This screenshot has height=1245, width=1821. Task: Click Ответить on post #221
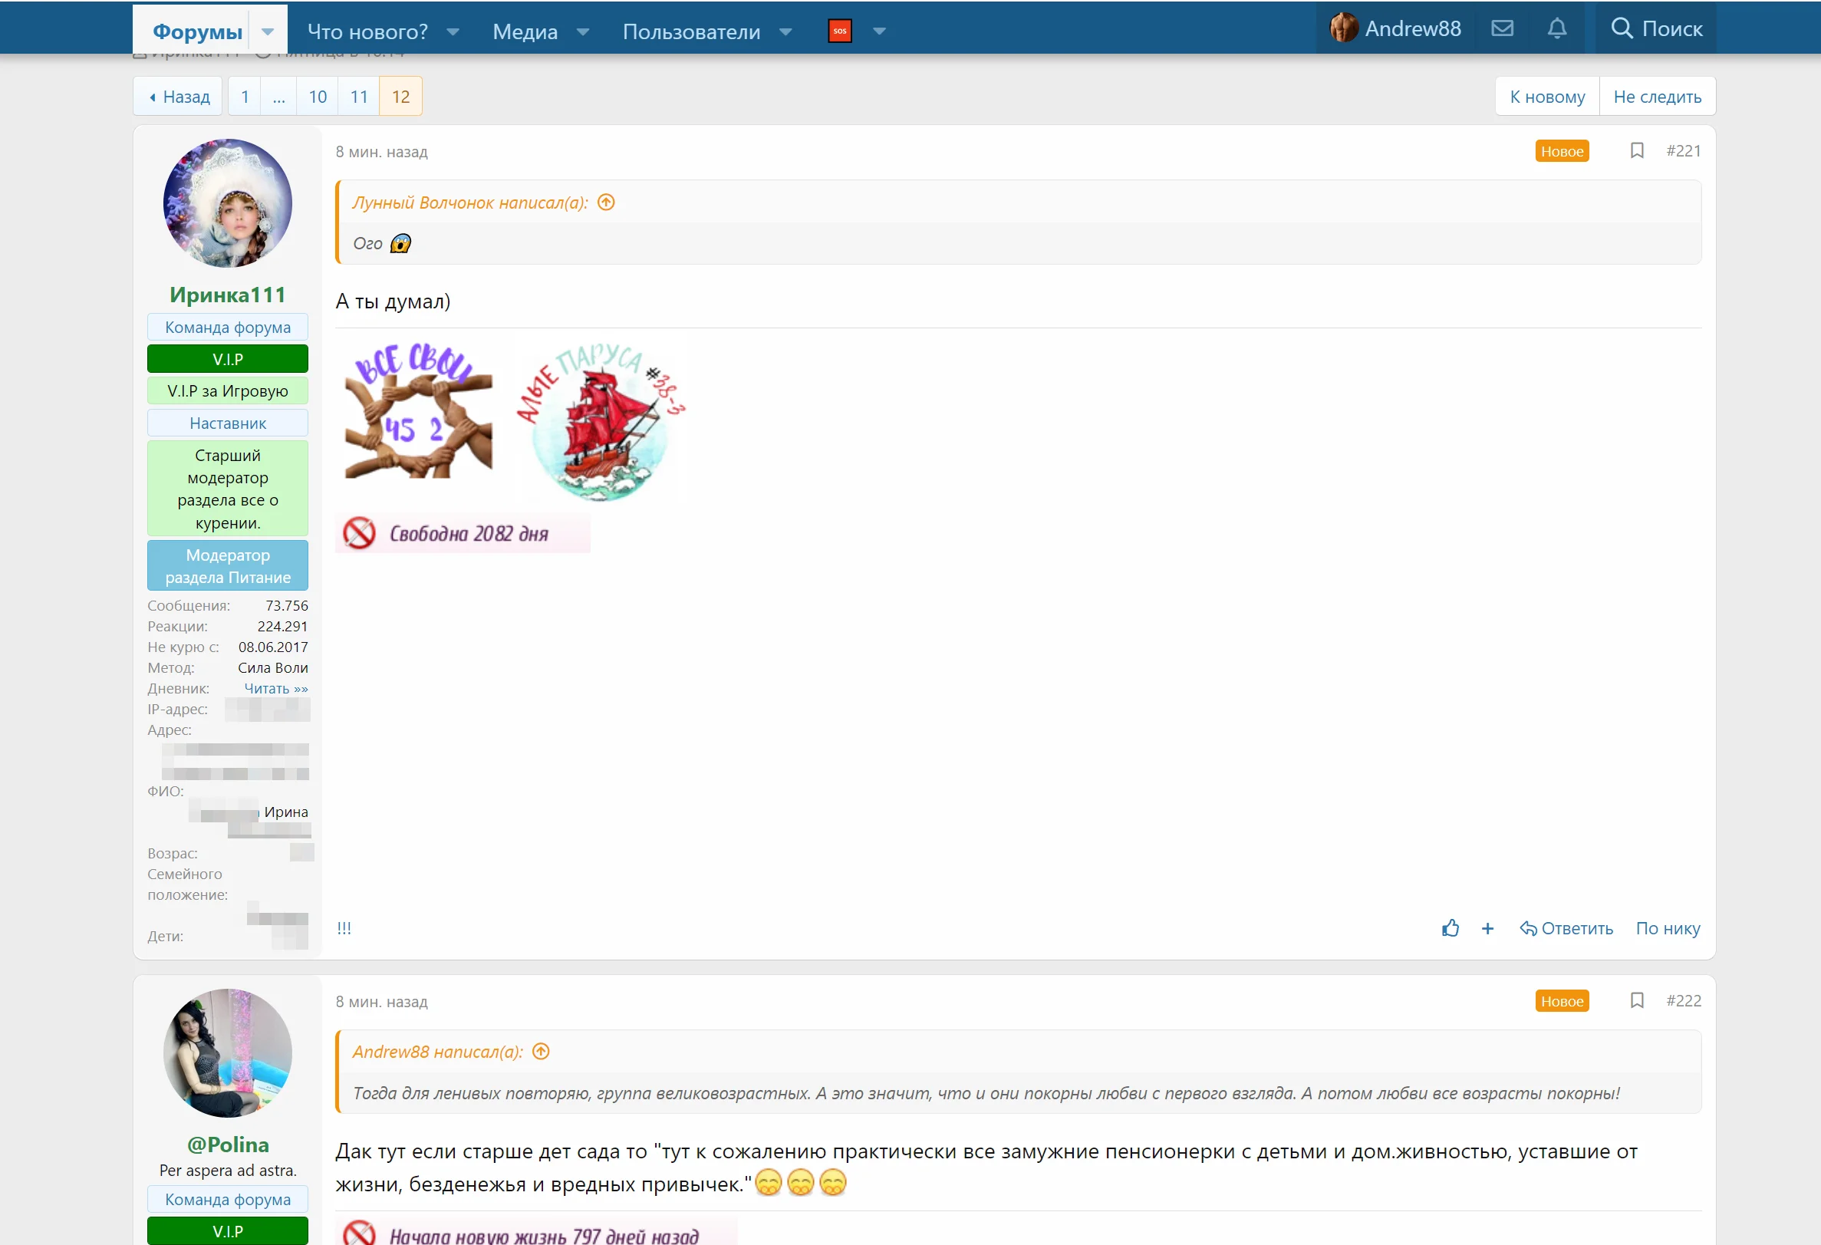[x=1566, y=928]
